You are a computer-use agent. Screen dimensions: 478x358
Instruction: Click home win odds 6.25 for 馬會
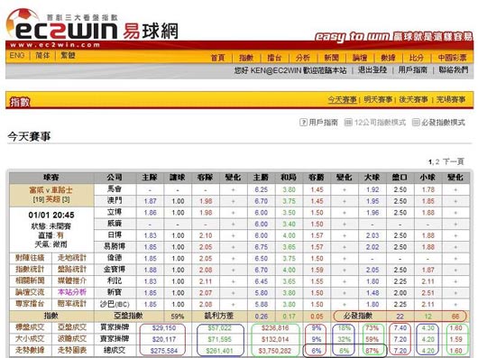pyautogui.click(x=262, y=189)
